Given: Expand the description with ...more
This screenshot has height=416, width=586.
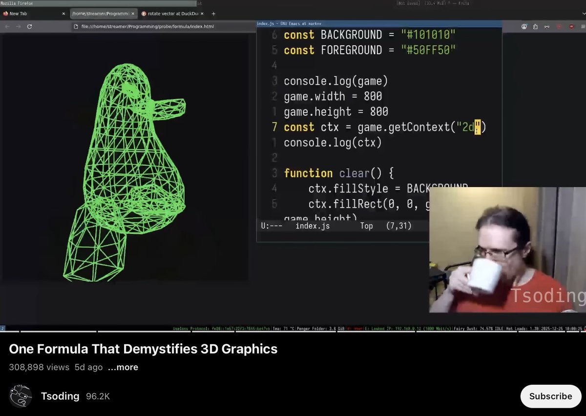Looking at the screenshot, I should click(x=123, y=367).
